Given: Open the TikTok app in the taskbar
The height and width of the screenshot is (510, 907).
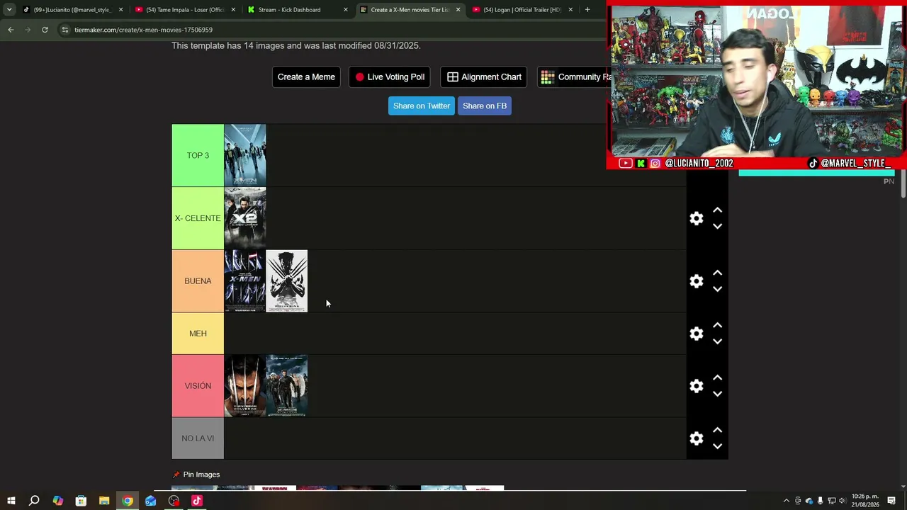Looking at the screenshot, I should [197, 501].
